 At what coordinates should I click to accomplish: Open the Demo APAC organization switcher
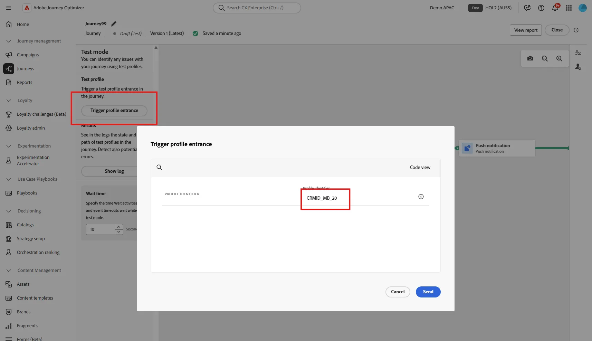[x=442, y=8]
